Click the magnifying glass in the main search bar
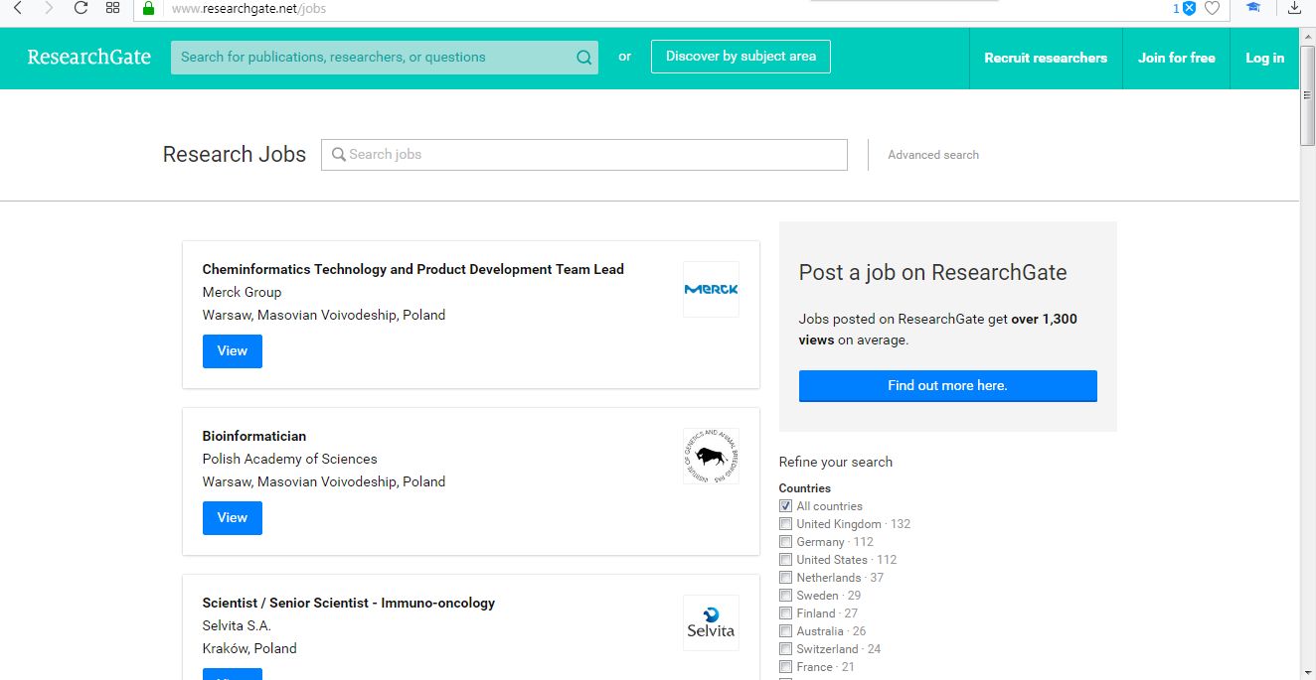The image size is (1316, 680). pos(583,58)
